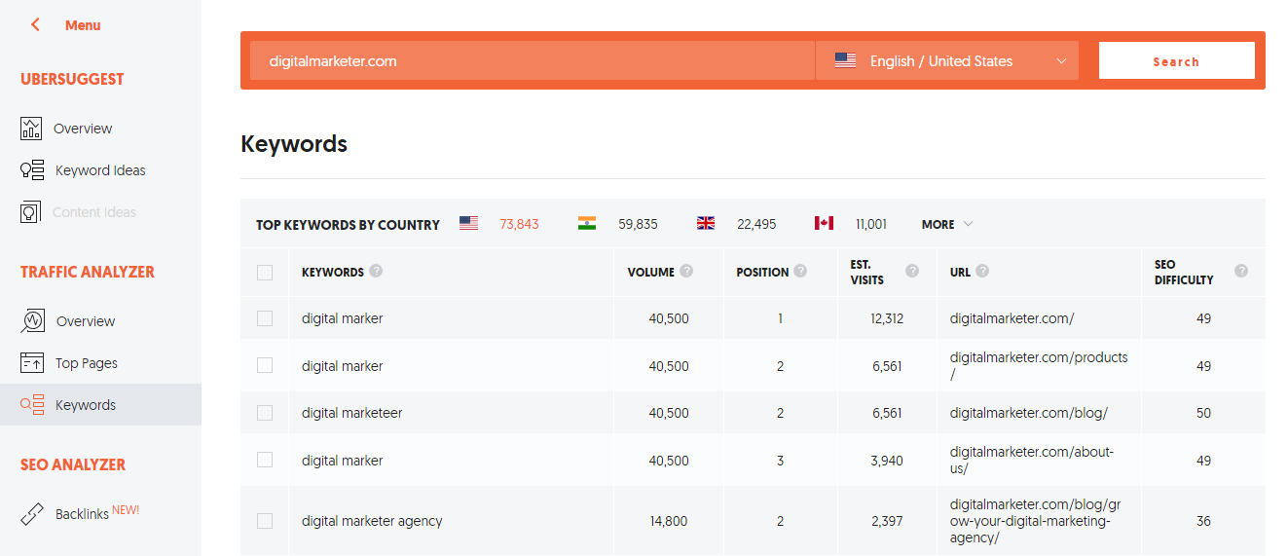Click the Search button

coord(1176,60)
